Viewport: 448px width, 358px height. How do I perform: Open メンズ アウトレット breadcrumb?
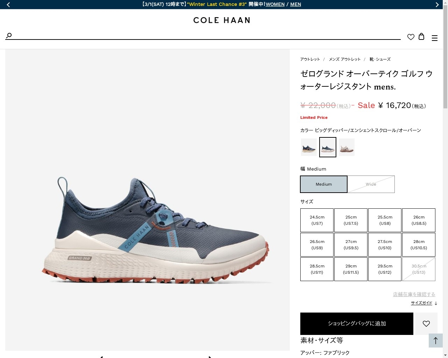345,59
